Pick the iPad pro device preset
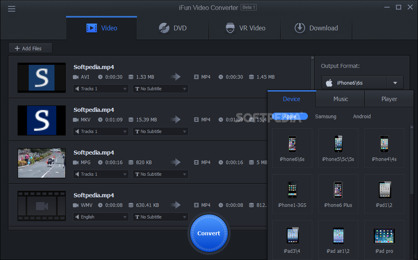Screen dimensions: 418x260 click(384, 240)
